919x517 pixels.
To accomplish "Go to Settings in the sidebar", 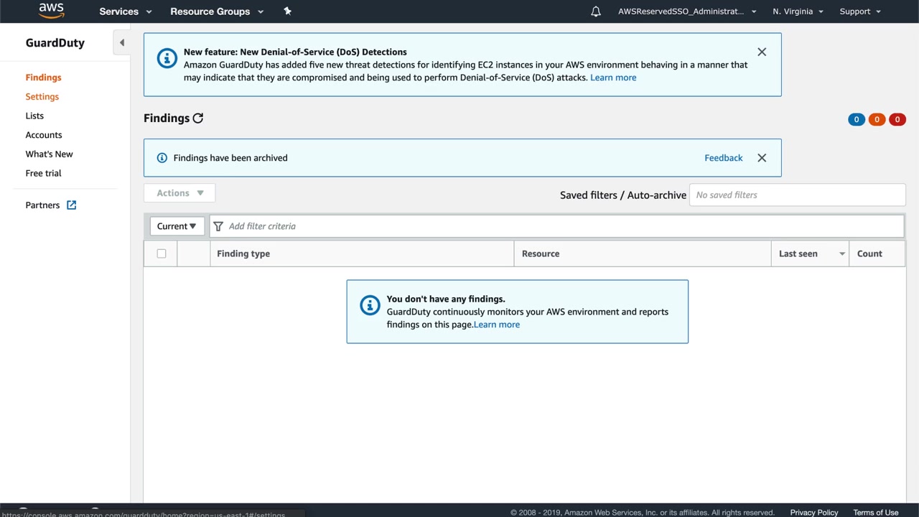I will click(42, 97).
